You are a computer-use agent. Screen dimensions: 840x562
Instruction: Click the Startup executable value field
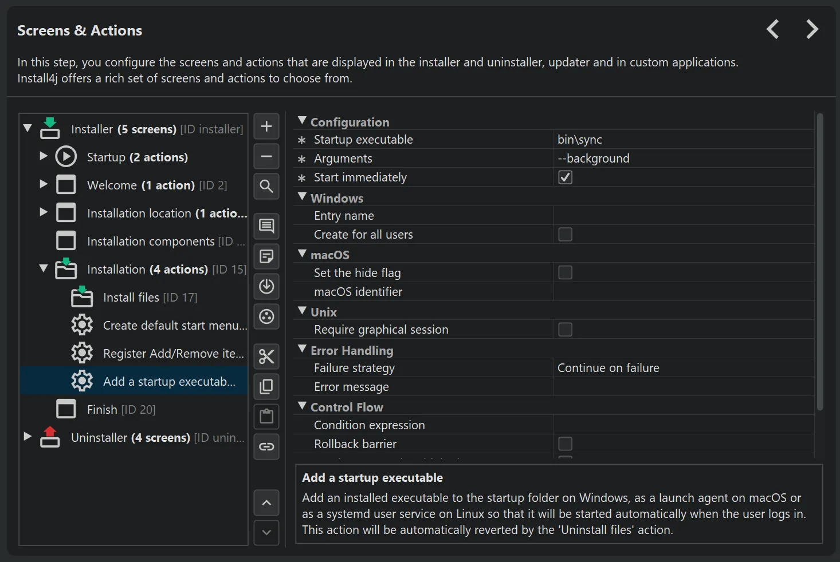(x=682, y=140)
